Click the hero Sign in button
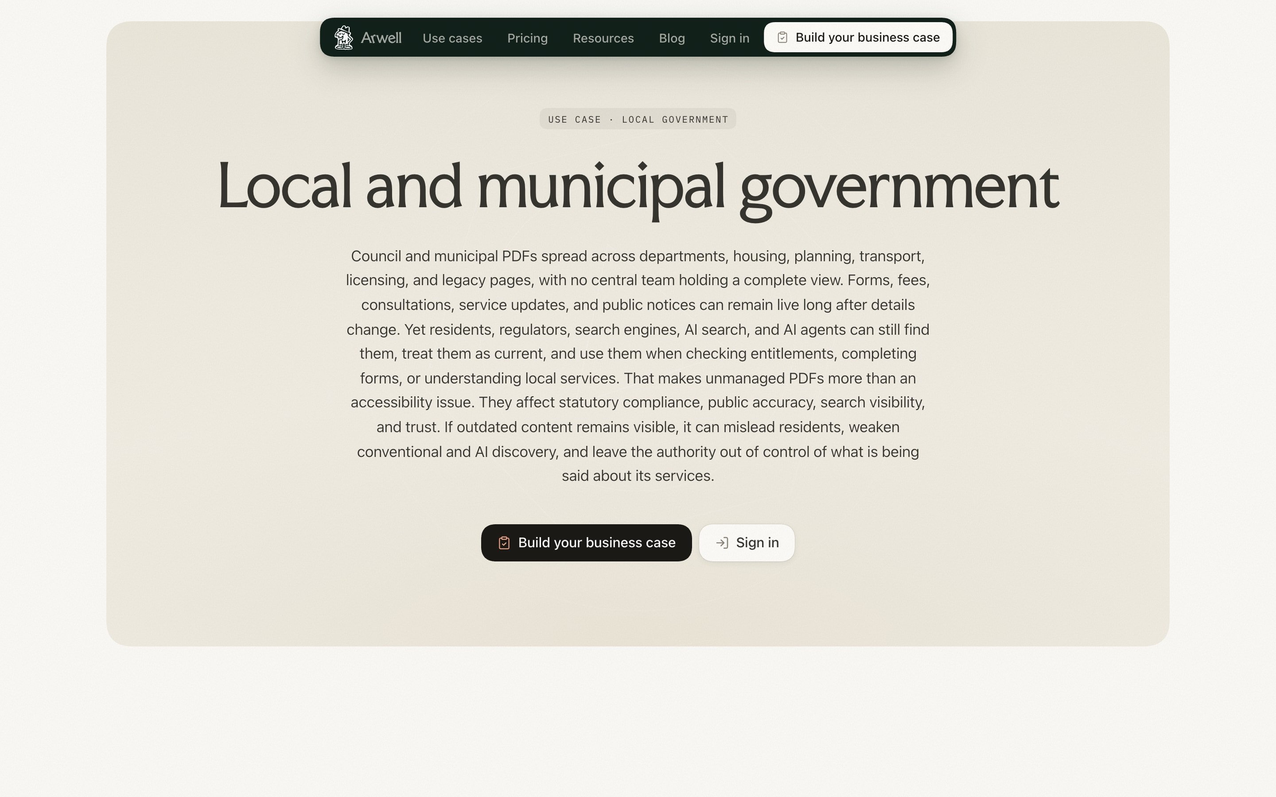 747,543
